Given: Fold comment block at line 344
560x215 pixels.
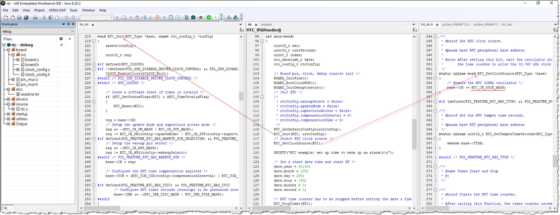Looking at the screenshot, I should (436, 37).
